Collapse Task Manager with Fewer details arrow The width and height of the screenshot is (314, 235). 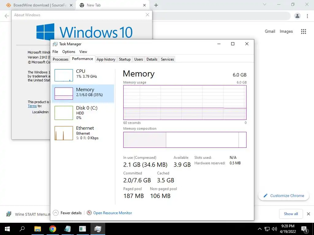(x=56, y=213)
